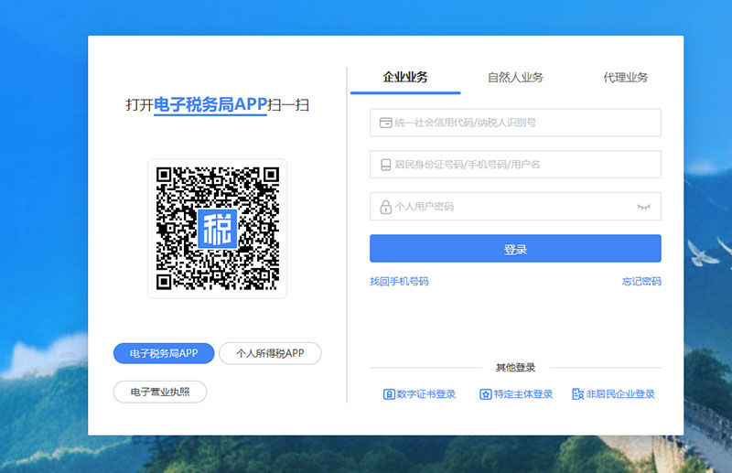Click the 特定主体登录 star icon
The image size is (732, 473).
[x=486, y=394]
